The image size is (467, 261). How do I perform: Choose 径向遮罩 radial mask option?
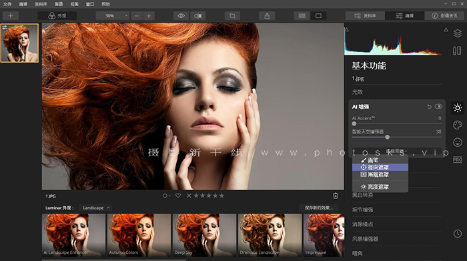(x=380, y=168)
